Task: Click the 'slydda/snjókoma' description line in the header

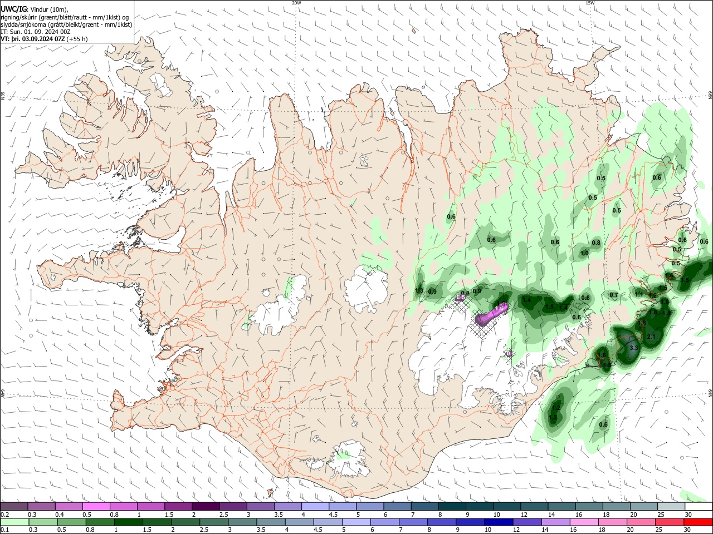Action: (66, 24)
